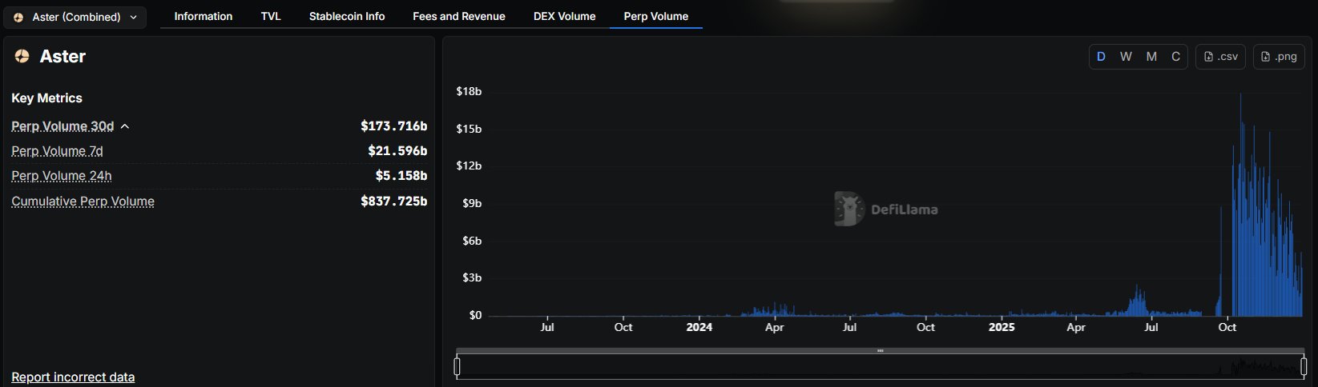Download chart image as .png

coord(1279,57)
